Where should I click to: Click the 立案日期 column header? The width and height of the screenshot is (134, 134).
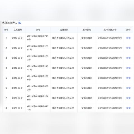18,30
